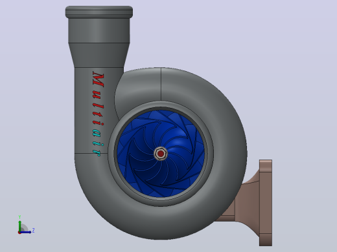Click the 'Z' label beside the triad
337x252 pixels.
pos(34,231)
